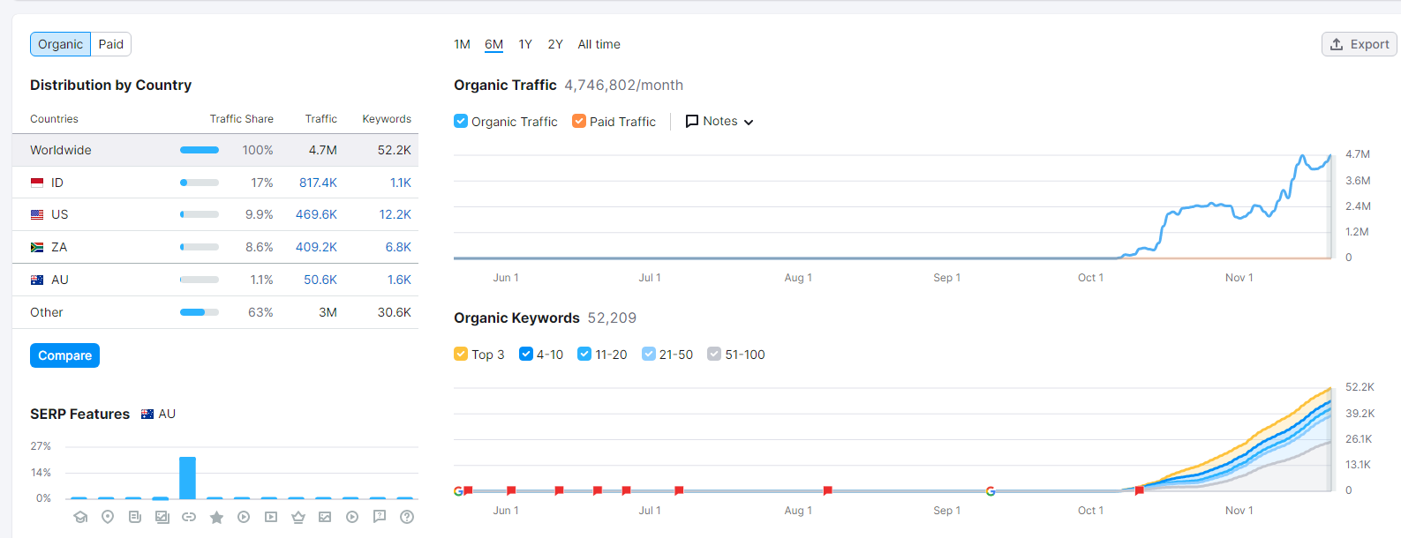Toggle the 51-100 keywords checkbox

click(x=714, y=355)
